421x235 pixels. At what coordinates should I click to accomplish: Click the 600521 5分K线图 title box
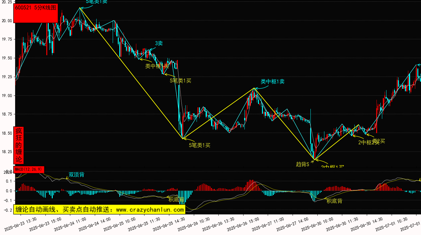(35, 13)
